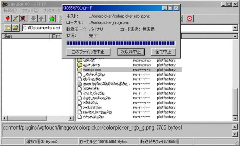Click このファイルを中止 button
This screenshot has width=240, height=146.
[88, 52]
